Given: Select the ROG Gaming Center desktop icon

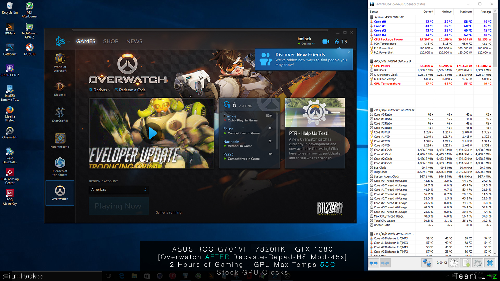Looking at the screenshot, I should [x=10, y=176].
